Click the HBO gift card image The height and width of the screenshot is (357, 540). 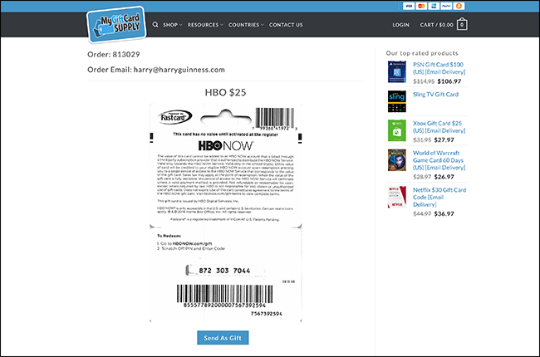point(226,213)
